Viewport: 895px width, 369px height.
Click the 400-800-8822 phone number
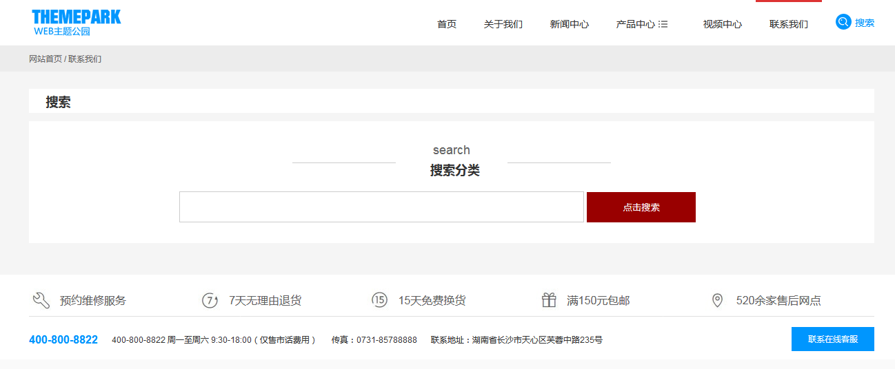(x=63, y=340)
